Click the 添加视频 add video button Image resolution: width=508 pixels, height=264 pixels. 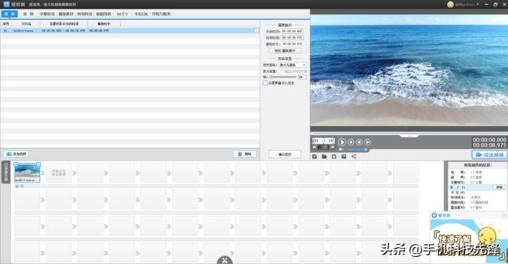(16, 153)
